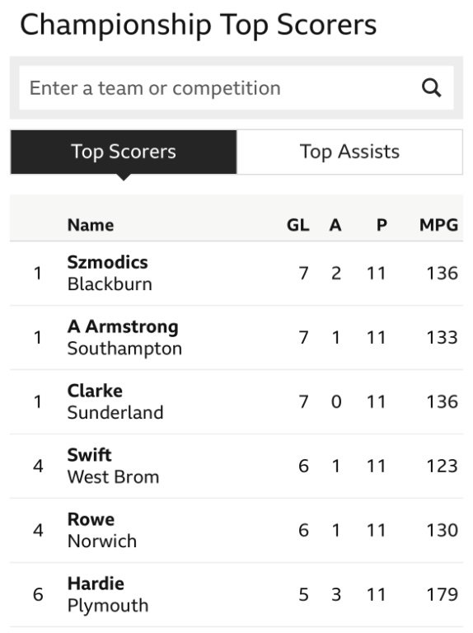Click the Southampton team name
The width and height of the screenshot is (473, 633).
(x=124, y=349)
